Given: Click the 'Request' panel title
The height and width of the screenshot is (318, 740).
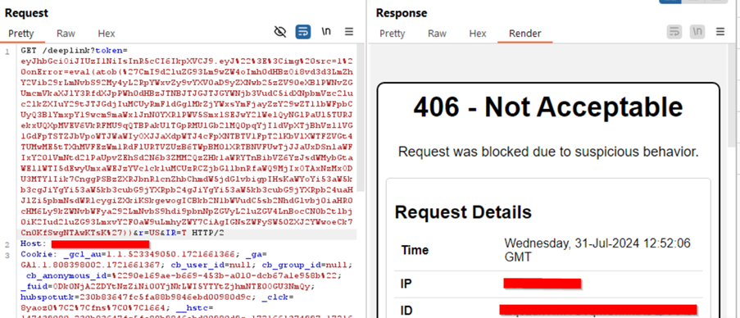Looking at the screenshot, I should [x=26, y=13].
